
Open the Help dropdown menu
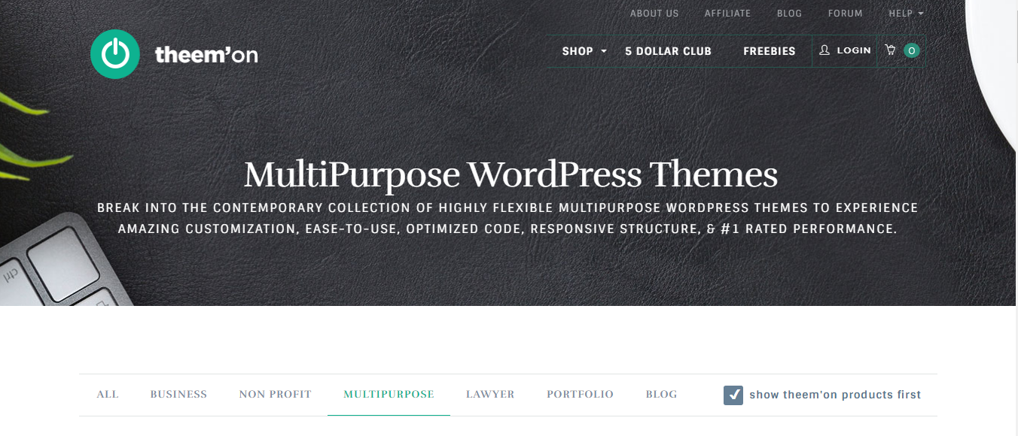point(906,14)
